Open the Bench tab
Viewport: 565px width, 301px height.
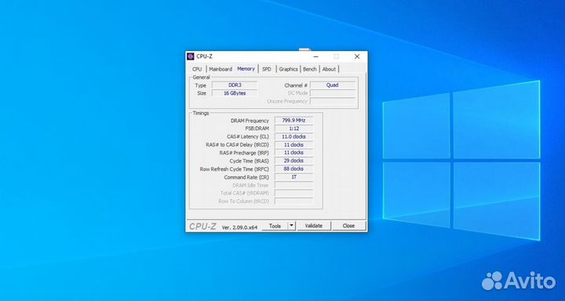tap(309, 69)
